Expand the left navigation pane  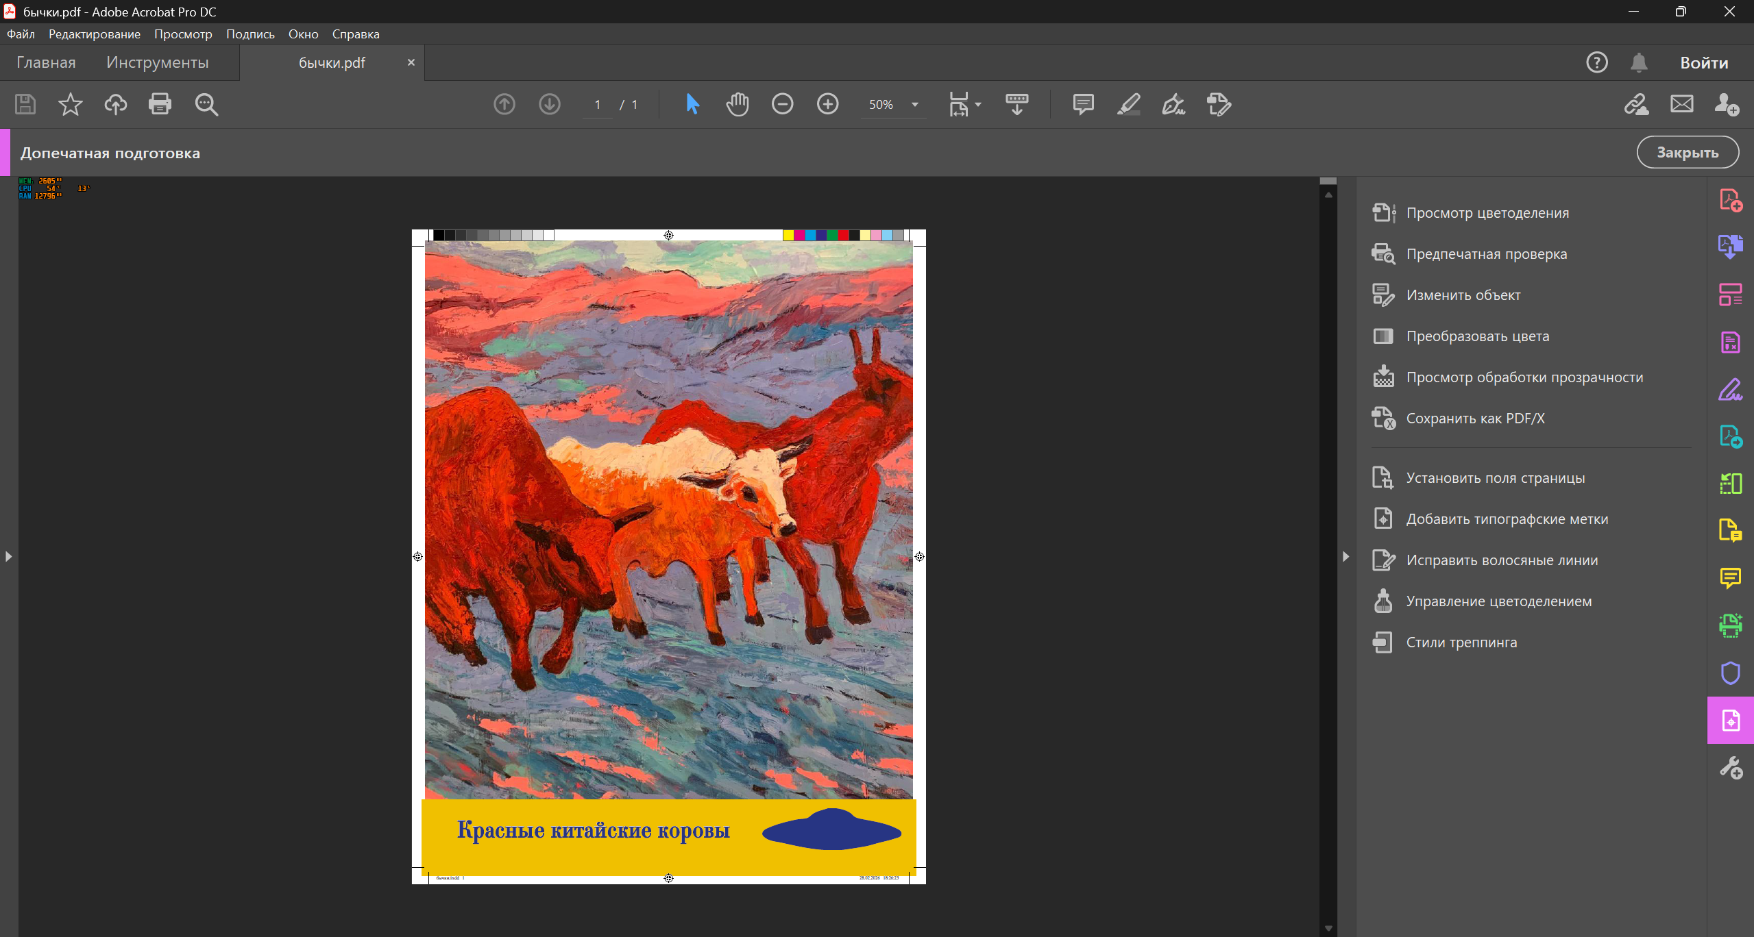click(x=8, y=556)
